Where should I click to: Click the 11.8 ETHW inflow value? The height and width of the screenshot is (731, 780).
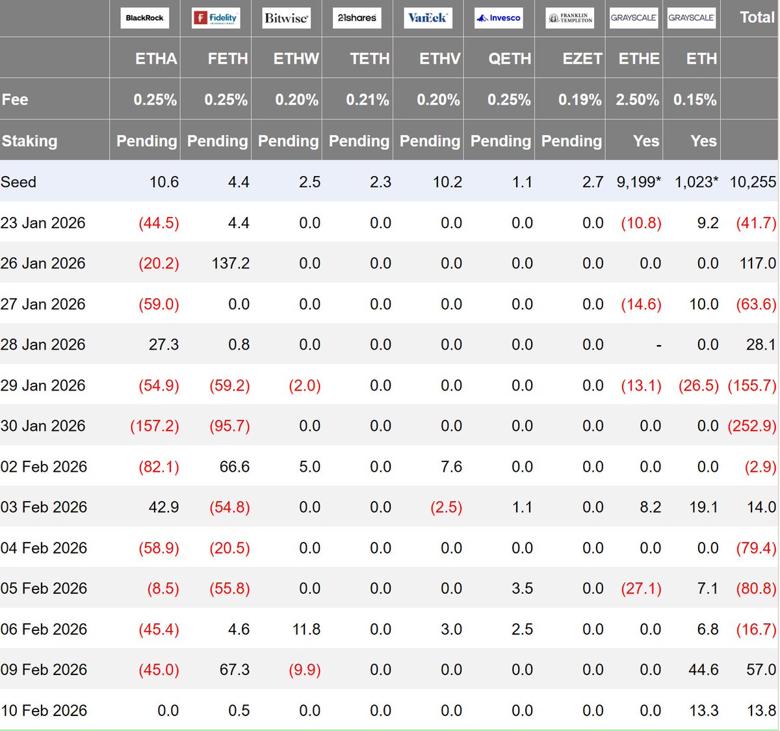click(306, 629)
